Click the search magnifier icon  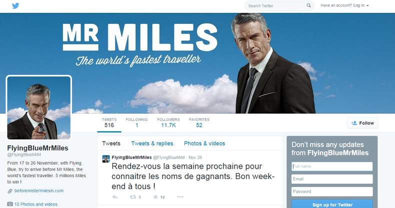coord(308,5)
